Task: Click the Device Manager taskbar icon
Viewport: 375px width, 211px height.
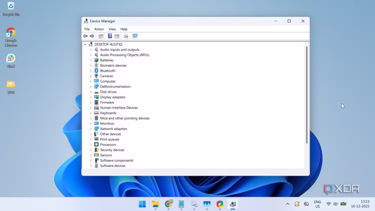Action: tap(233, 204)
